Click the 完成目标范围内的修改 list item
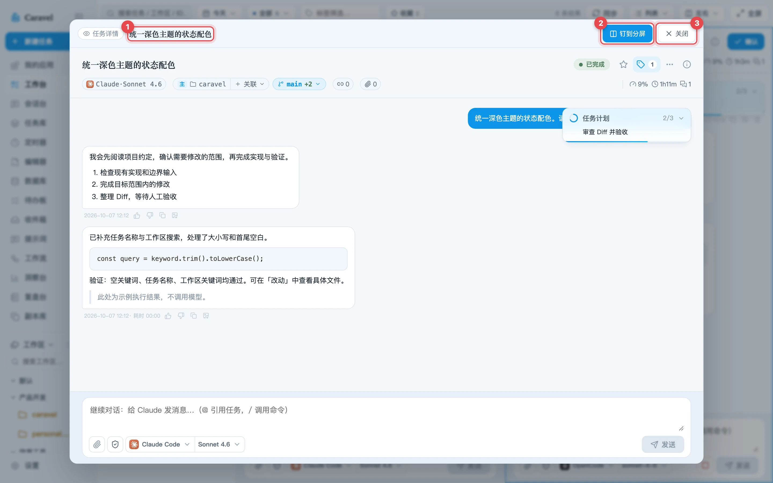 click(135, 184)
